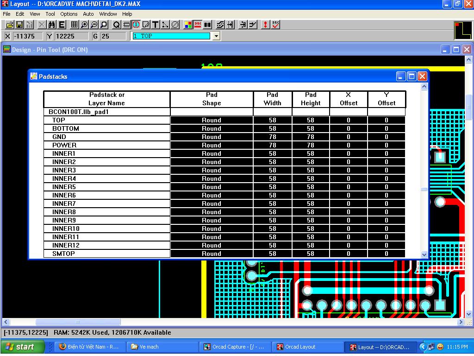Open the Options menu
Screen dimensions: 474x356
(69, 14)
